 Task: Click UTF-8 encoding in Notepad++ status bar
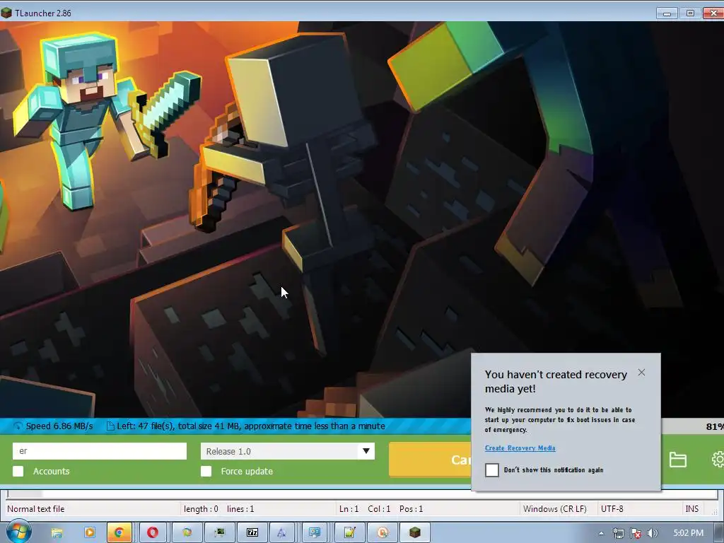point(612,509)
